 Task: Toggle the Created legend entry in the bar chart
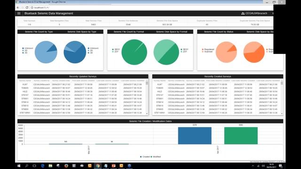[x=145, y=157]
